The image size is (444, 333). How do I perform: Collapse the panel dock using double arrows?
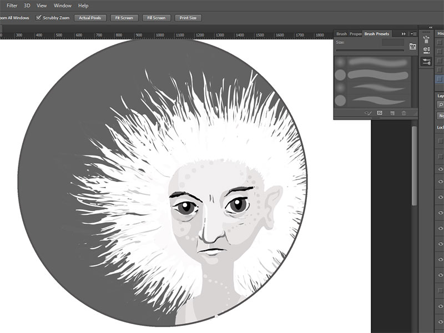pyautogui.click(x=431, y=27)
